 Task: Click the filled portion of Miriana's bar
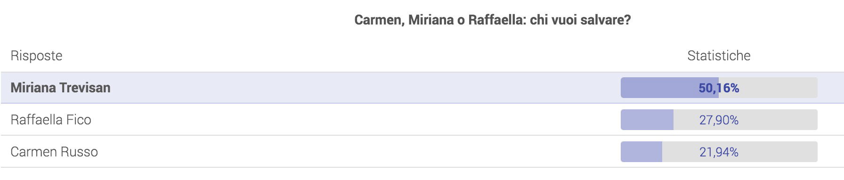(670, 88)
